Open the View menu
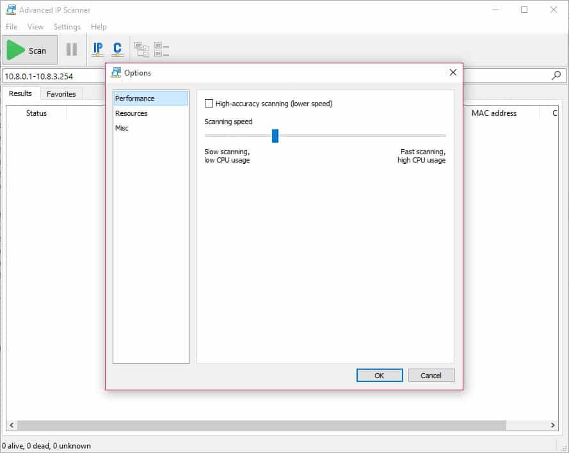 35,26
